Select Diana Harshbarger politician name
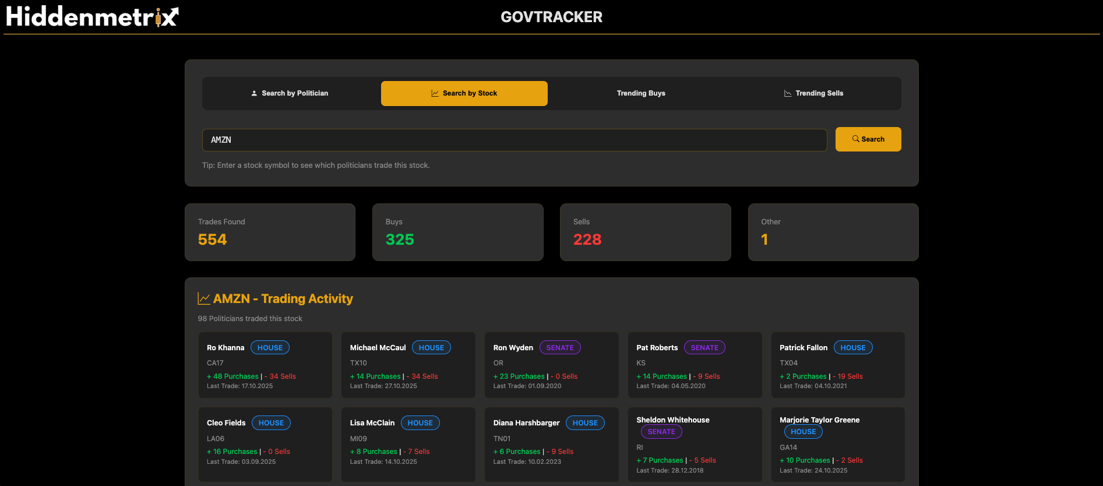This screenshot has height=486, width=1103. 527,423
